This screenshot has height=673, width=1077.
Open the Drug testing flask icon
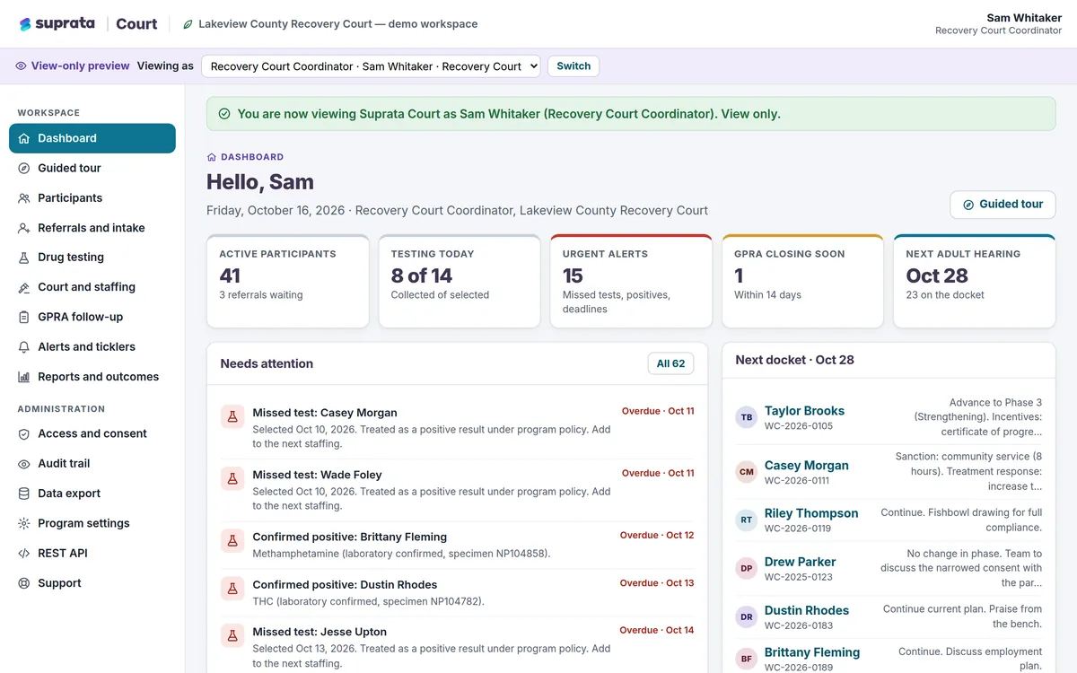pyautogui.click(x=24, y=258)
